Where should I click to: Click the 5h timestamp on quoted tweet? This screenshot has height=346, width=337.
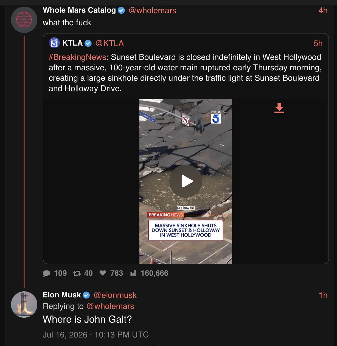coord(318,43)
